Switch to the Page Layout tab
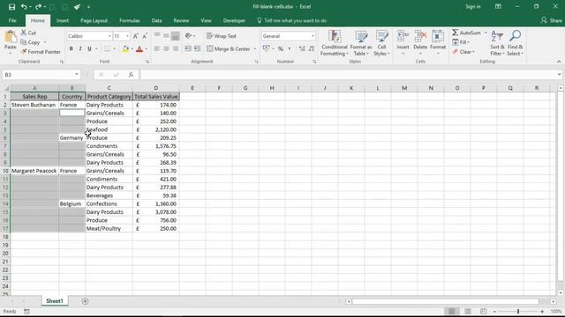 [94, 20]
